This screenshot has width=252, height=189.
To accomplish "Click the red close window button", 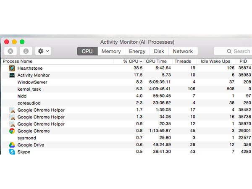I will click(x=7, y=42).
